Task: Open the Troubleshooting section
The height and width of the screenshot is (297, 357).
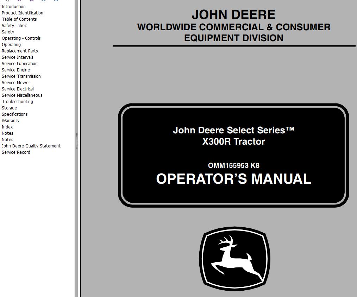Action: pos(17,101)
